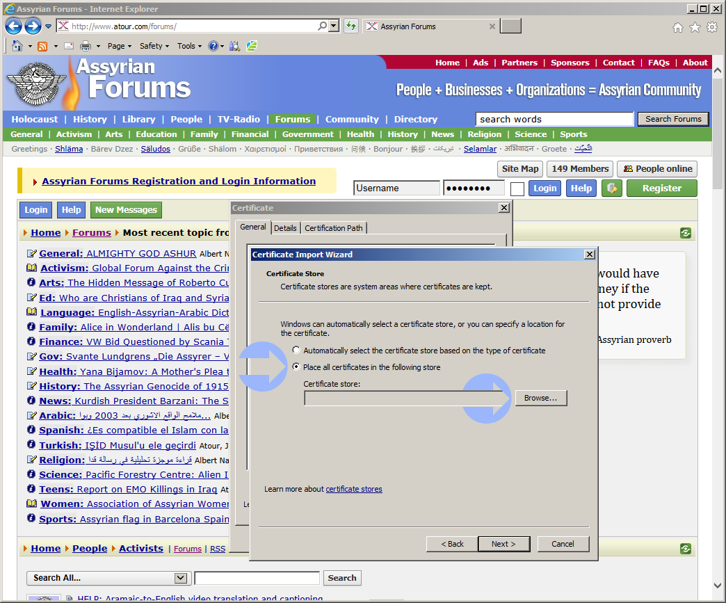The height and width of the screenshot is (603, 726).
Task: Close the Assyrian Forums browser tab
Action: (492, 26)
